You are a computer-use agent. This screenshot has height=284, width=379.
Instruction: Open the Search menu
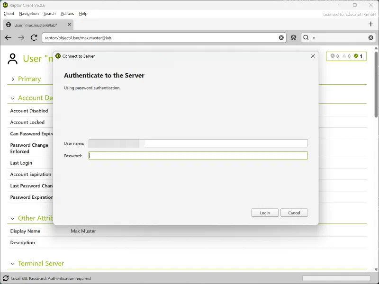tap(50, 14)
